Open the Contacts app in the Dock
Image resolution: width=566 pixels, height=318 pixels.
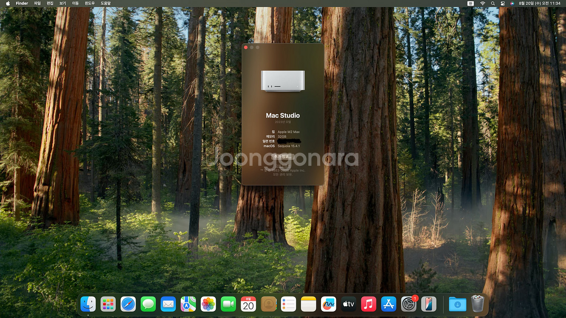pos(268,304)
